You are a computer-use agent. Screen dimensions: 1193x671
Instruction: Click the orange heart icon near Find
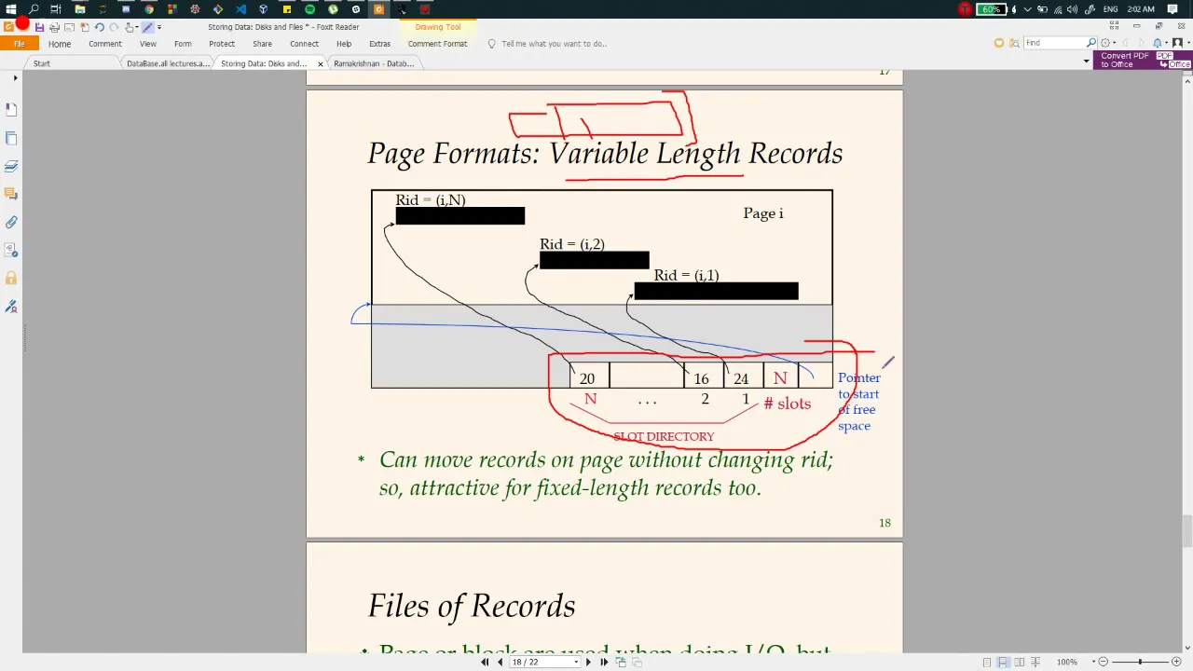point(999,43)
